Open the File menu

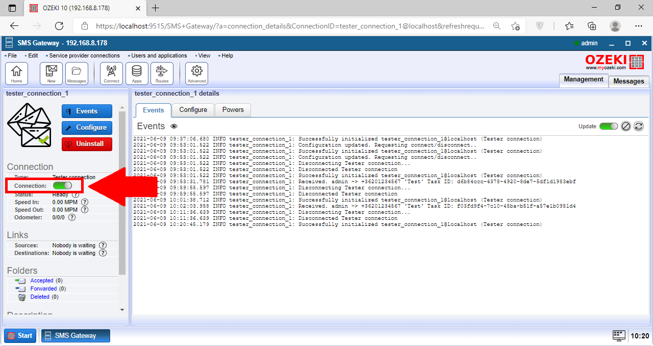point(12,55)
